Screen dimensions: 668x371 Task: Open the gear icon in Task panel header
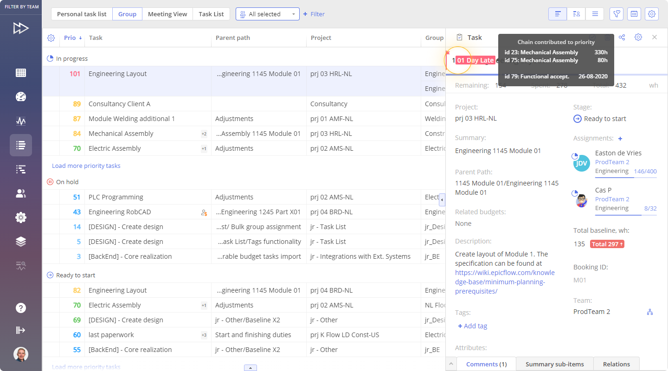click(638, 37)
